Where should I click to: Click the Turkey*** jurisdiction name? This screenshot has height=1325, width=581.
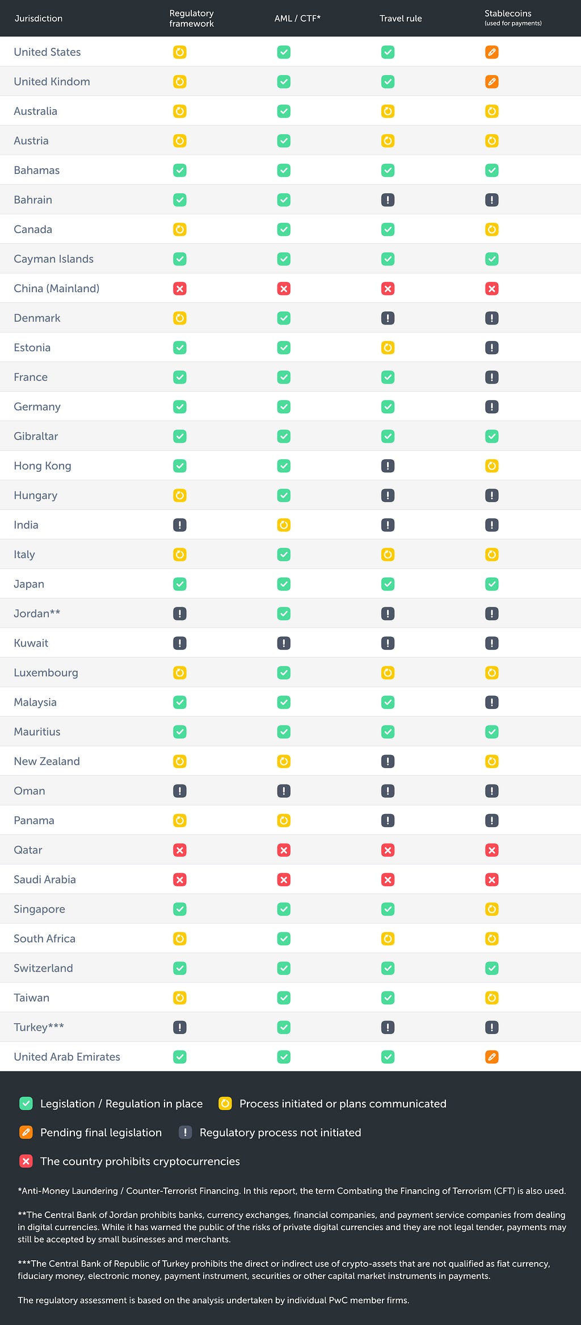click(x=39, y=1027)
